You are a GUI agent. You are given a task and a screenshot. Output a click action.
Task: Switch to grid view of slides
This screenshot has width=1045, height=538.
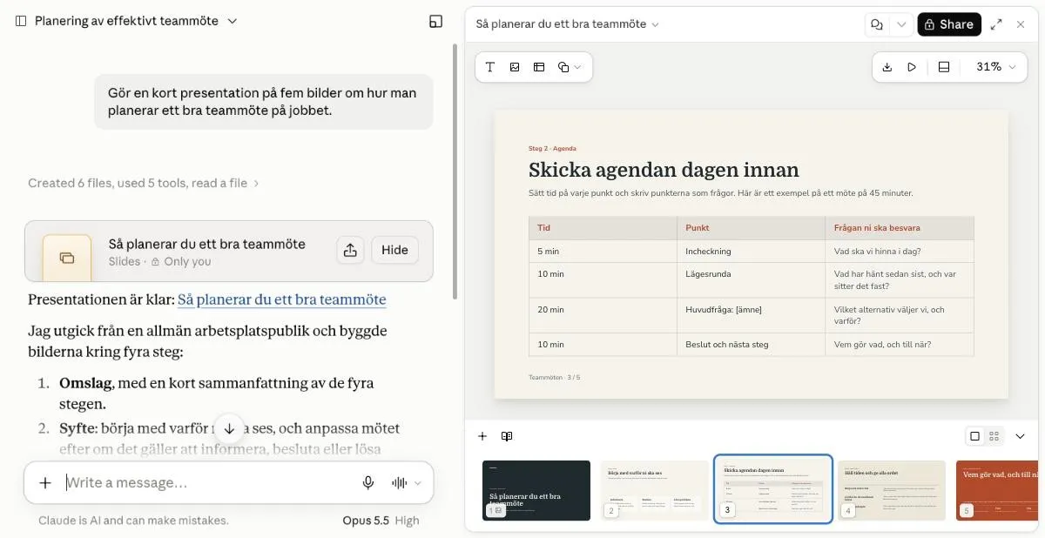(x=994, y=436)
